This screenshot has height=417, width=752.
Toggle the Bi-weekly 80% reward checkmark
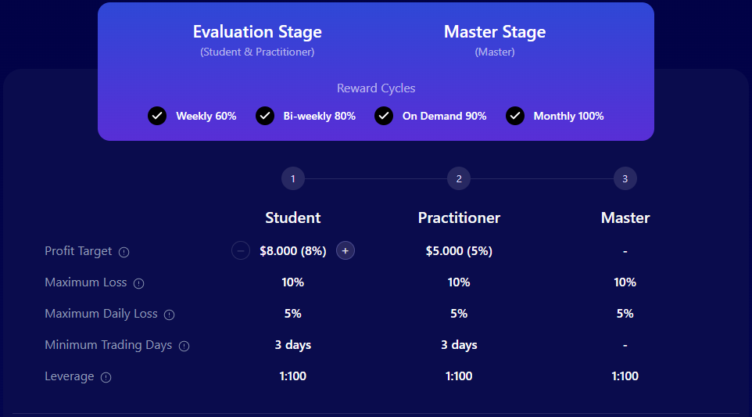265,116
